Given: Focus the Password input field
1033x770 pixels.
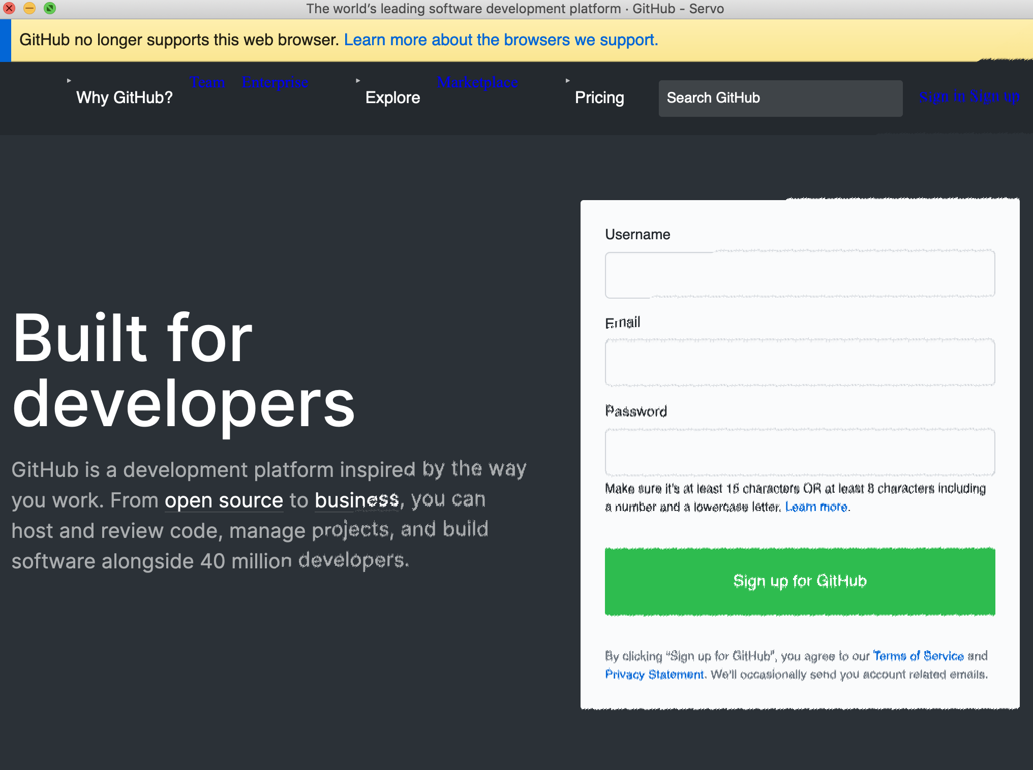Looking at the screenshot, I should pos(800,452).
